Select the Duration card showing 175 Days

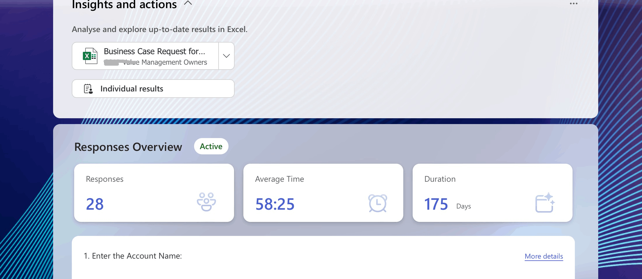493,193
